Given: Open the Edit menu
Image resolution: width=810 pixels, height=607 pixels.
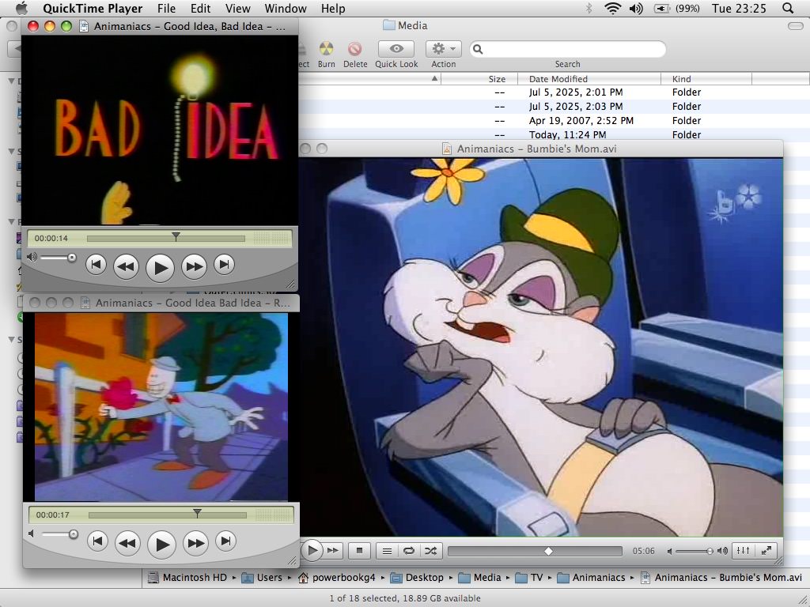Looking at the screenshot, I should (x=200, y=8).
